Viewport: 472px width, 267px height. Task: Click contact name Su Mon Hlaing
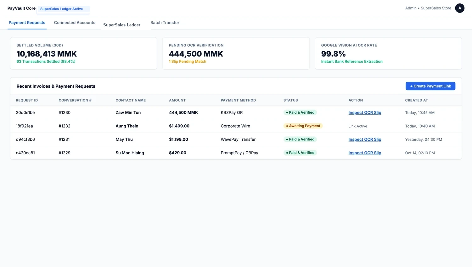click(x=130, y=153)
